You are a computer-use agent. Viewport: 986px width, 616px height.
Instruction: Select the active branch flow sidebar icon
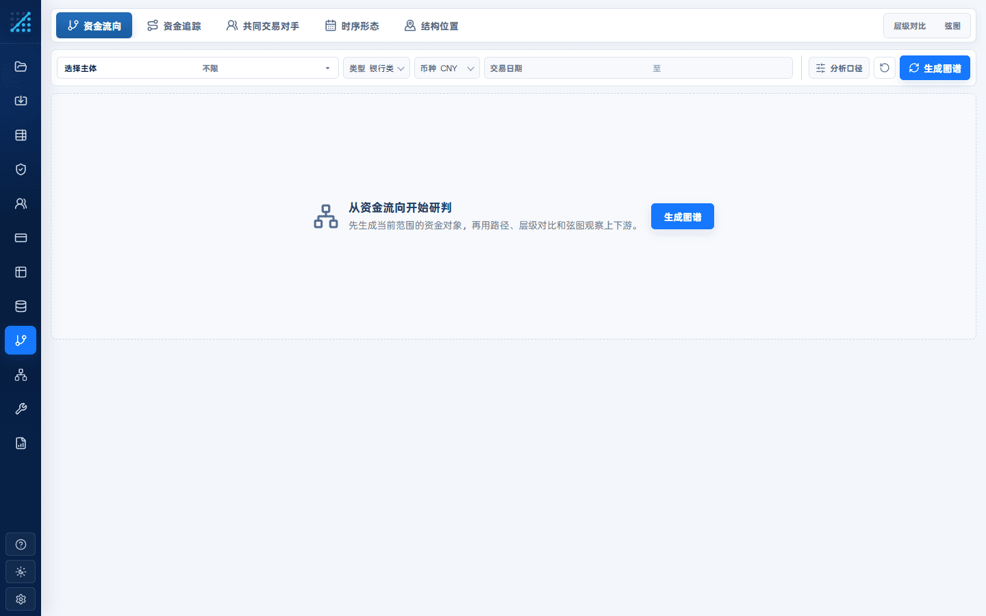21,340
